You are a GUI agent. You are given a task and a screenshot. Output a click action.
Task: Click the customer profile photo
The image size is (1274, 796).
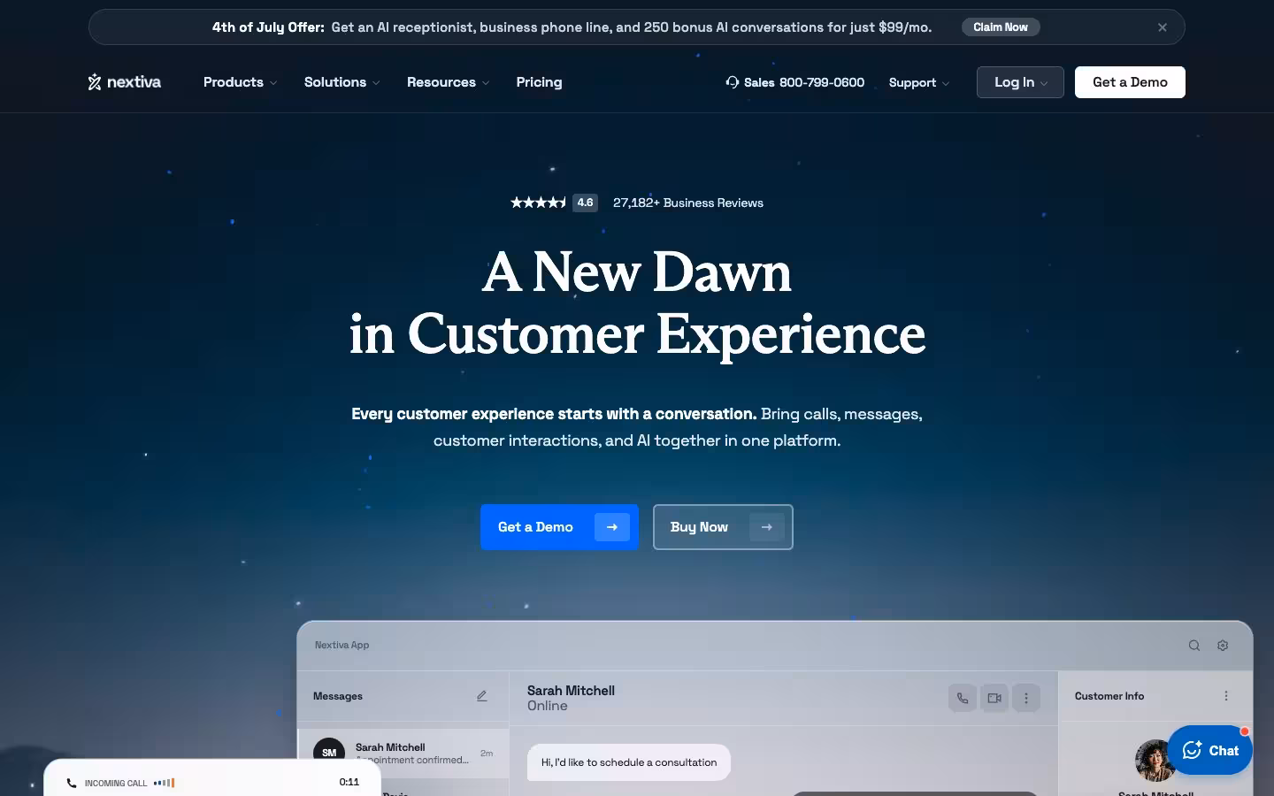1155,761
